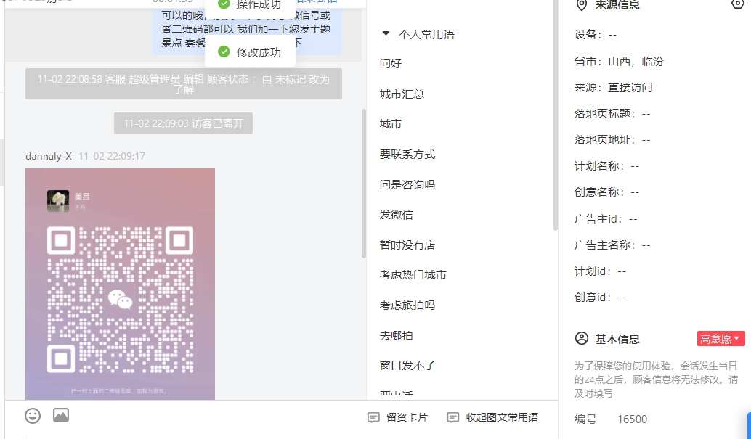Open the emoji picker smiley icon
Image resolution: width=751 pixels, height=439 pixels.
pos(33,416)
